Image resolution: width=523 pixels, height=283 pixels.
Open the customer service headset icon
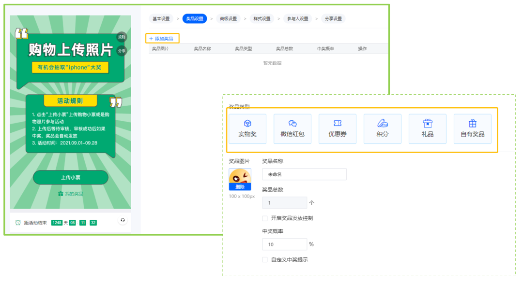click(123, 220)
